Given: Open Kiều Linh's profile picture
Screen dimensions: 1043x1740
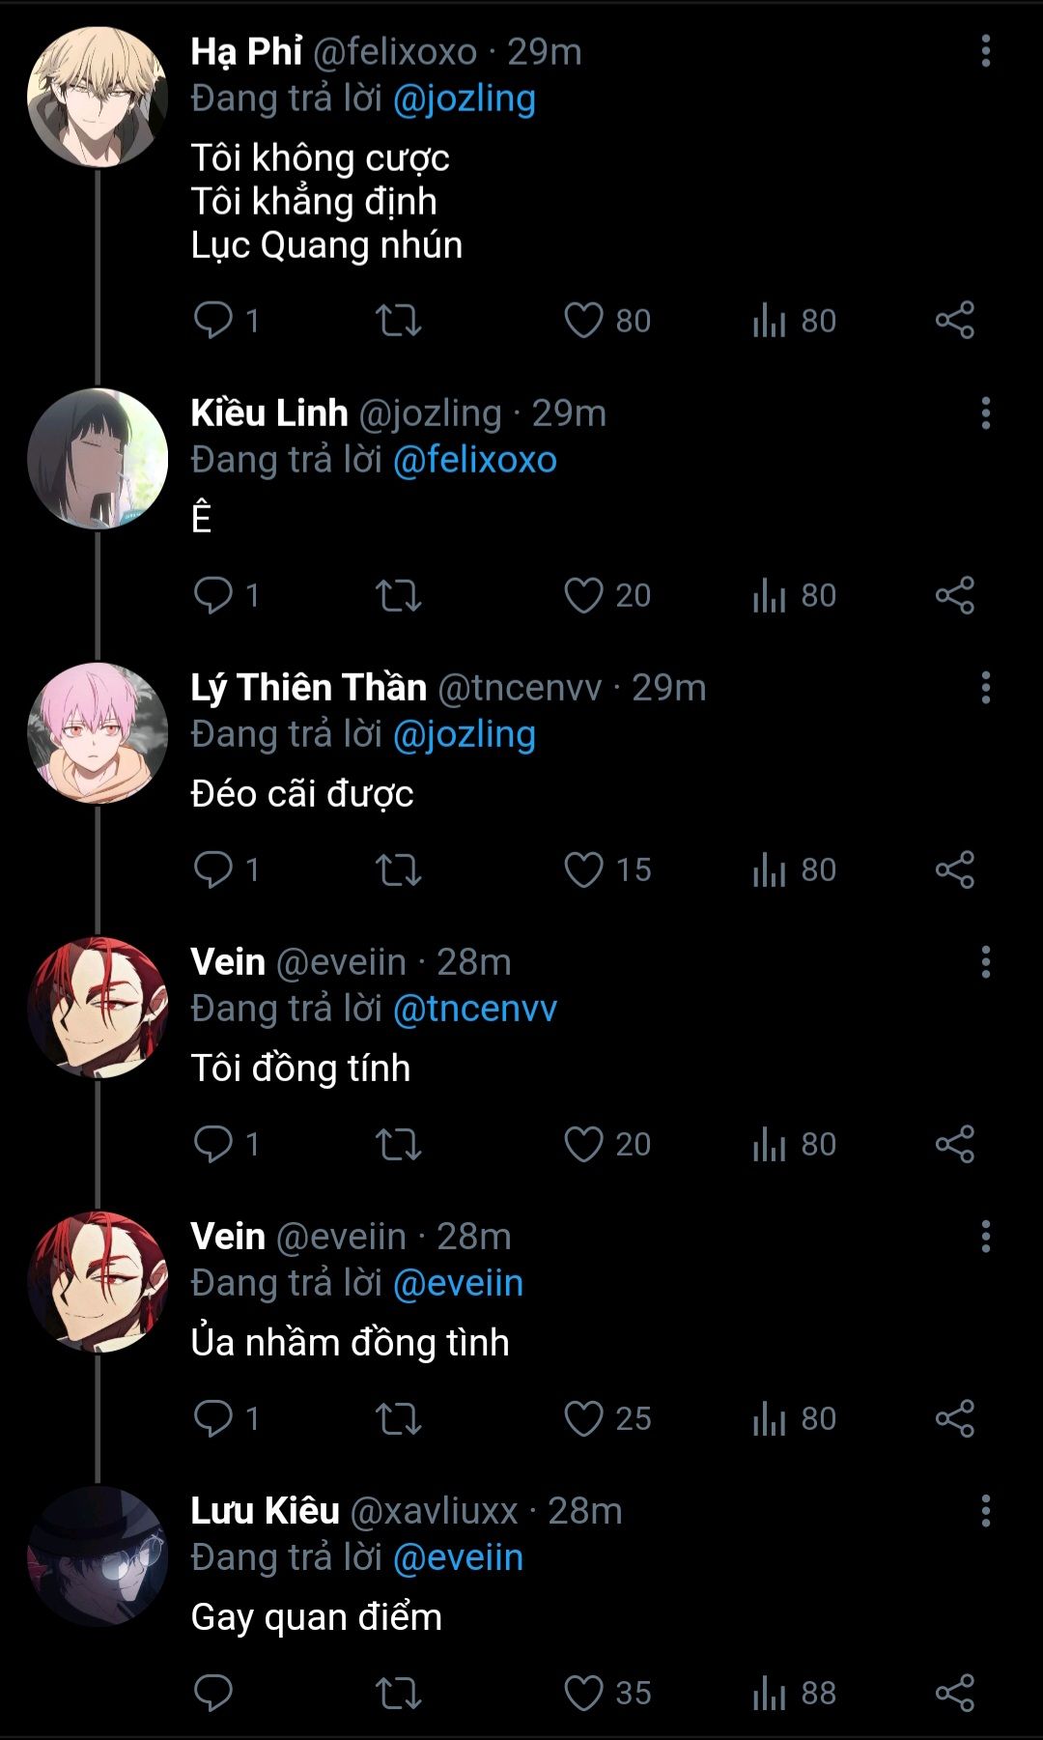Looking at the screenshot, I should point(98,459).
